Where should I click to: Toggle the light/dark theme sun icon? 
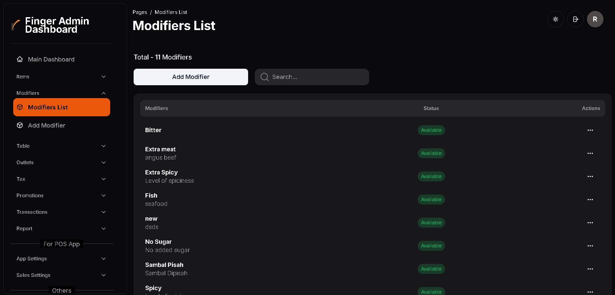[x=556, y=19]
